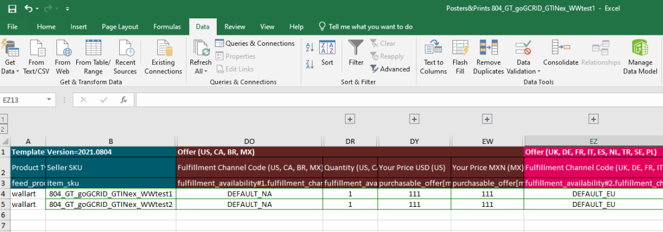This screenshot has height=232, width=663.
Task: Expand the grouped columns after column DO
Action: click(x=350, y=119)
